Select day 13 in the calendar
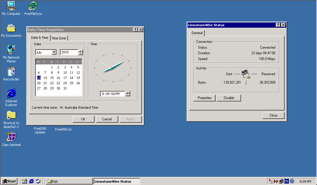 pos(39,78)
